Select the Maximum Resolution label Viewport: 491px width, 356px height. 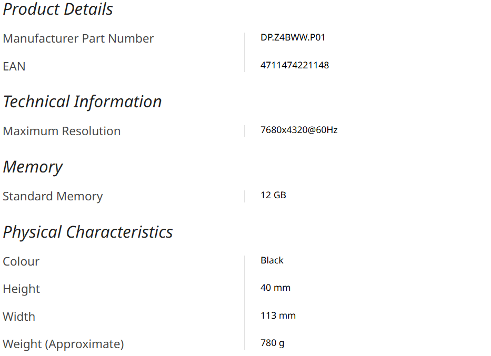pos(62,131)
